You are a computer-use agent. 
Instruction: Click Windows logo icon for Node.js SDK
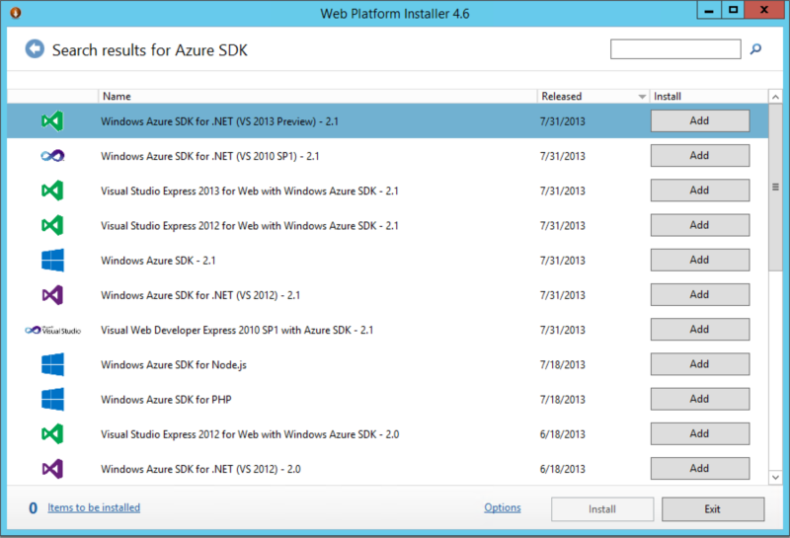click(52, 364)
